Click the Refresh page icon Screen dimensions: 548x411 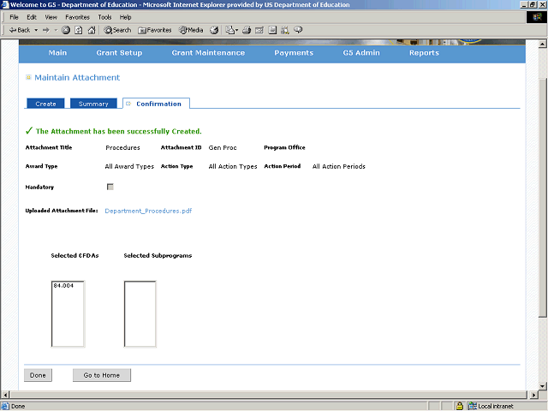[x=79, y=30]
